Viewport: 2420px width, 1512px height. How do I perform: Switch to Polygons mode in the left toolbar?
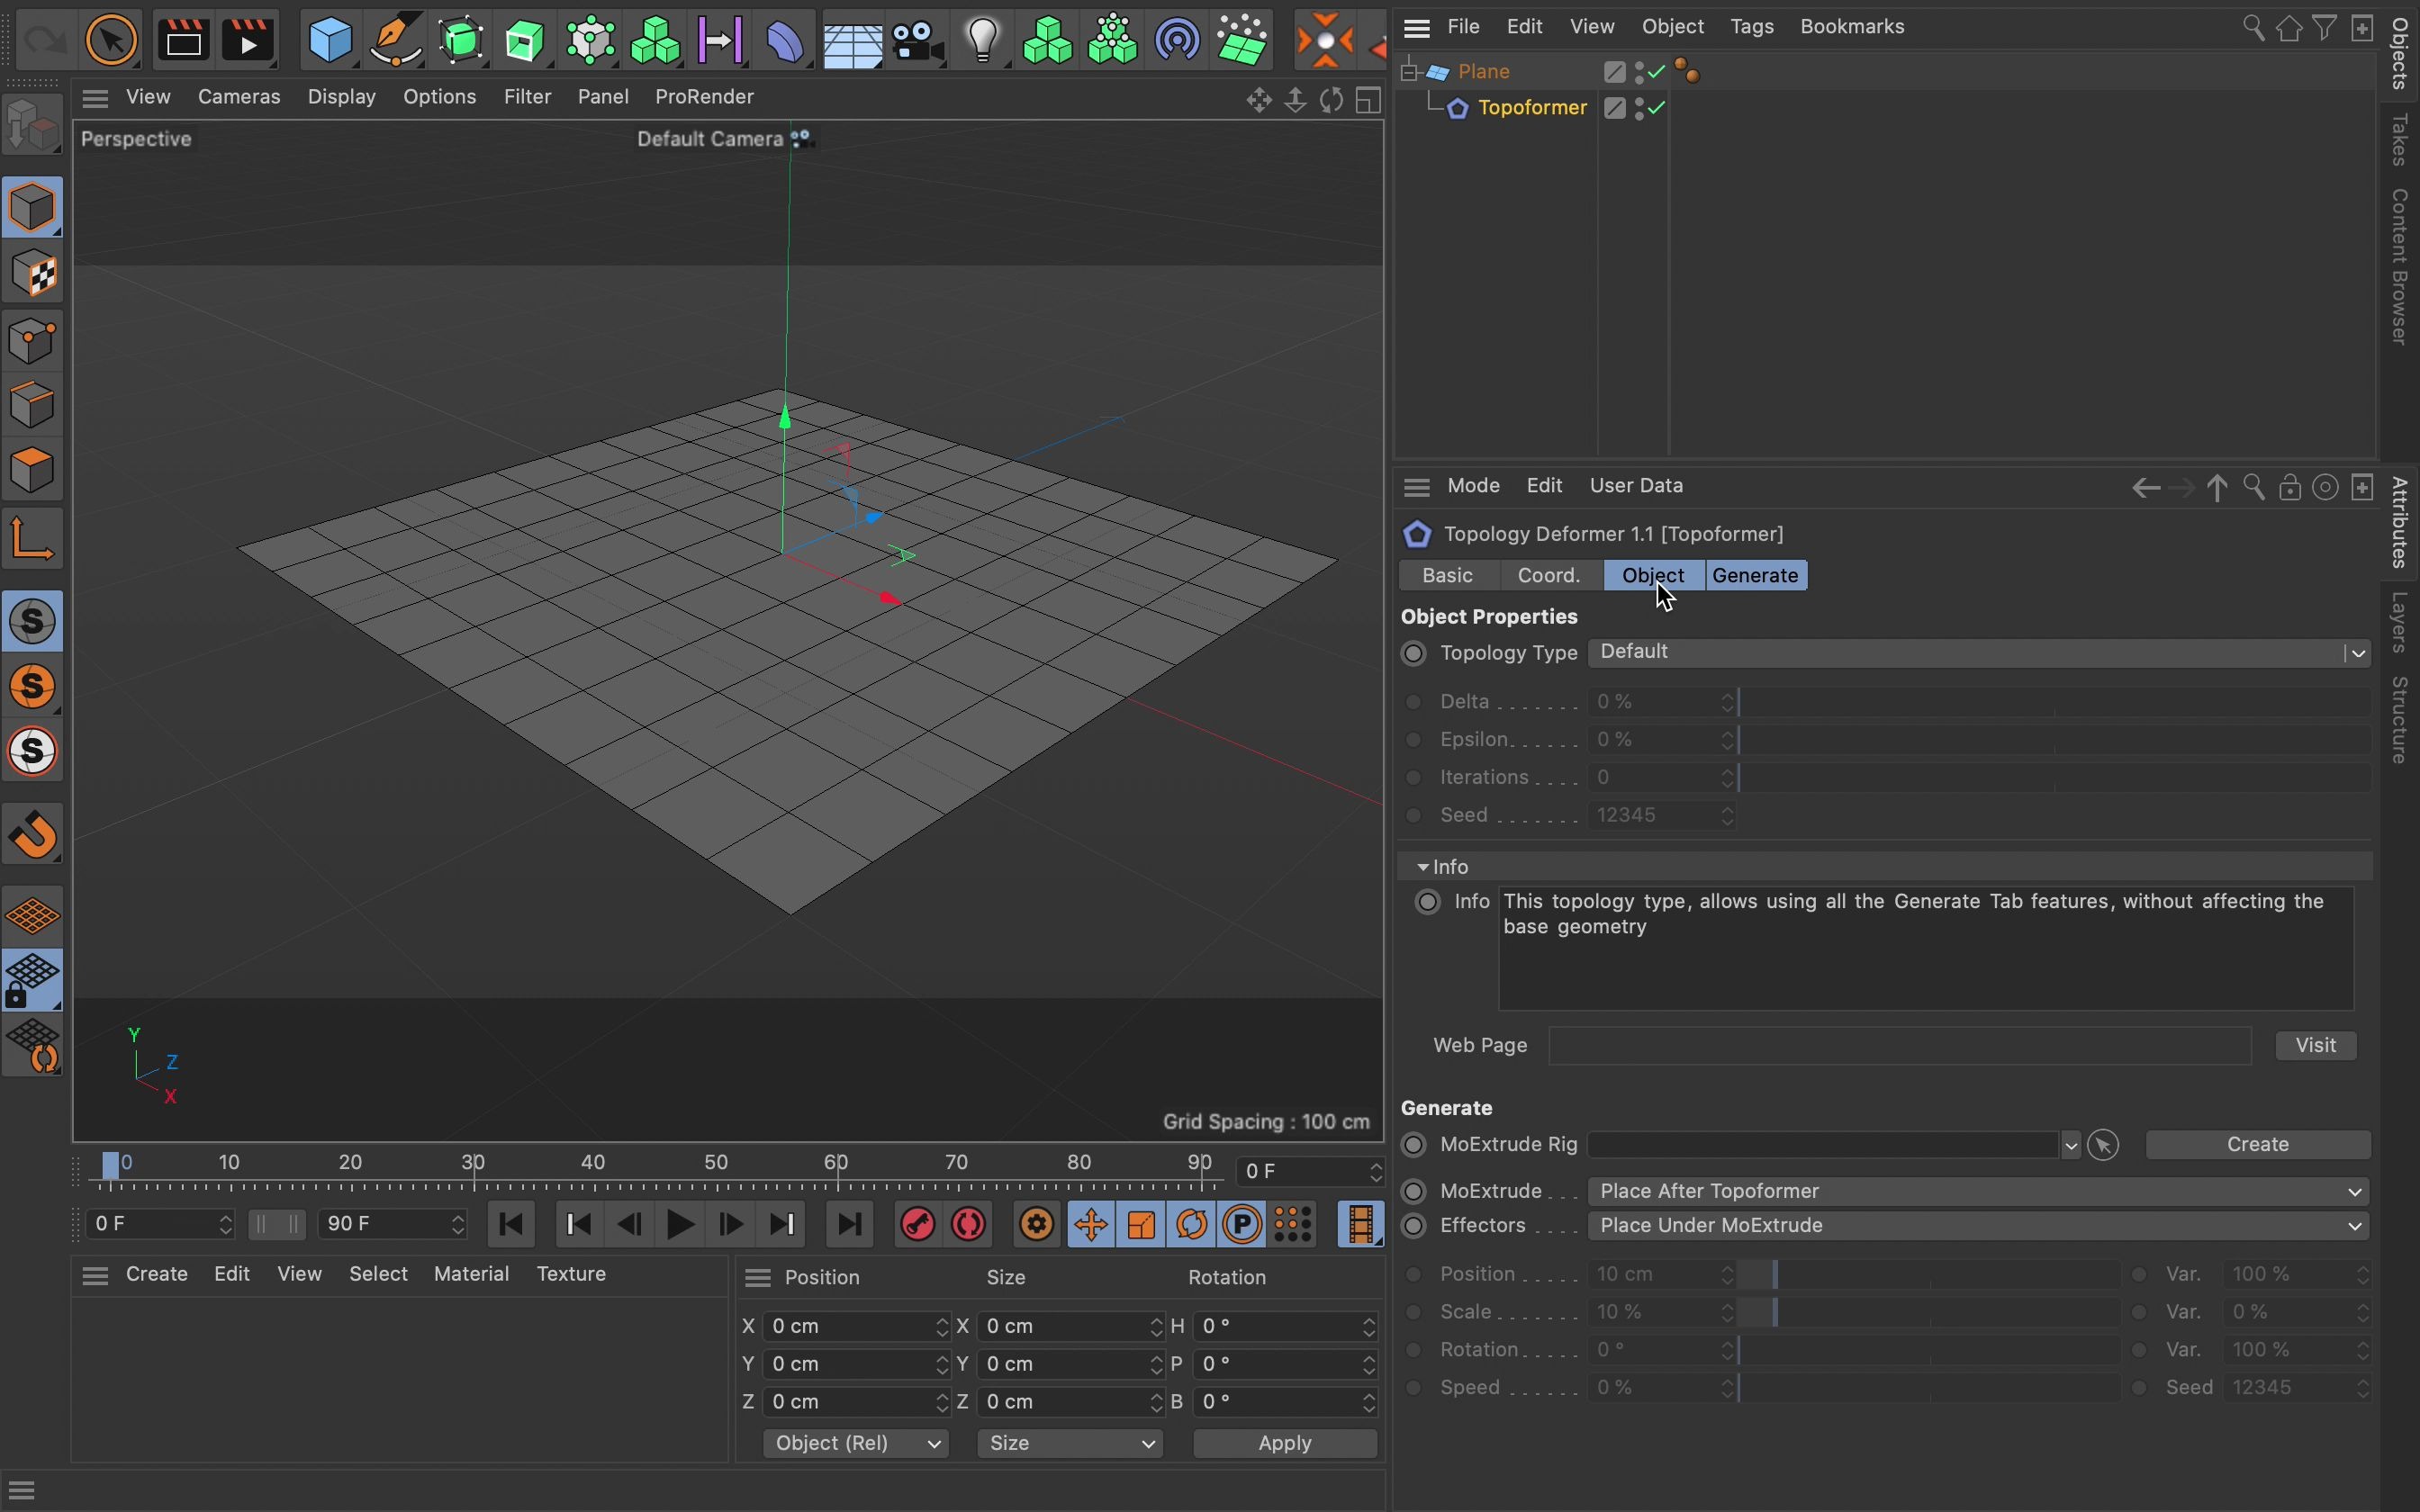pyautogui.click(x=33, y=470)
